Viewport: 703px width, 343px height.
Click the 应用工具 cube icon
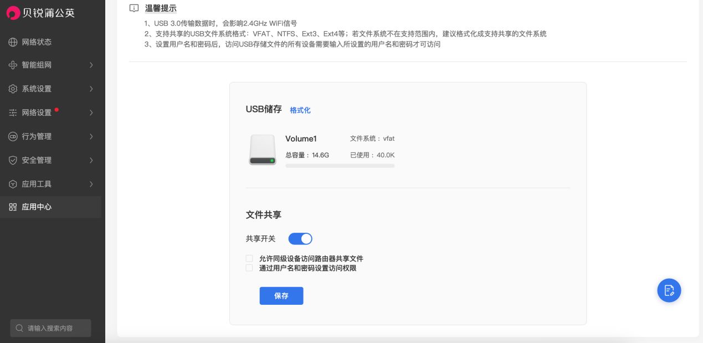[13, 184]
